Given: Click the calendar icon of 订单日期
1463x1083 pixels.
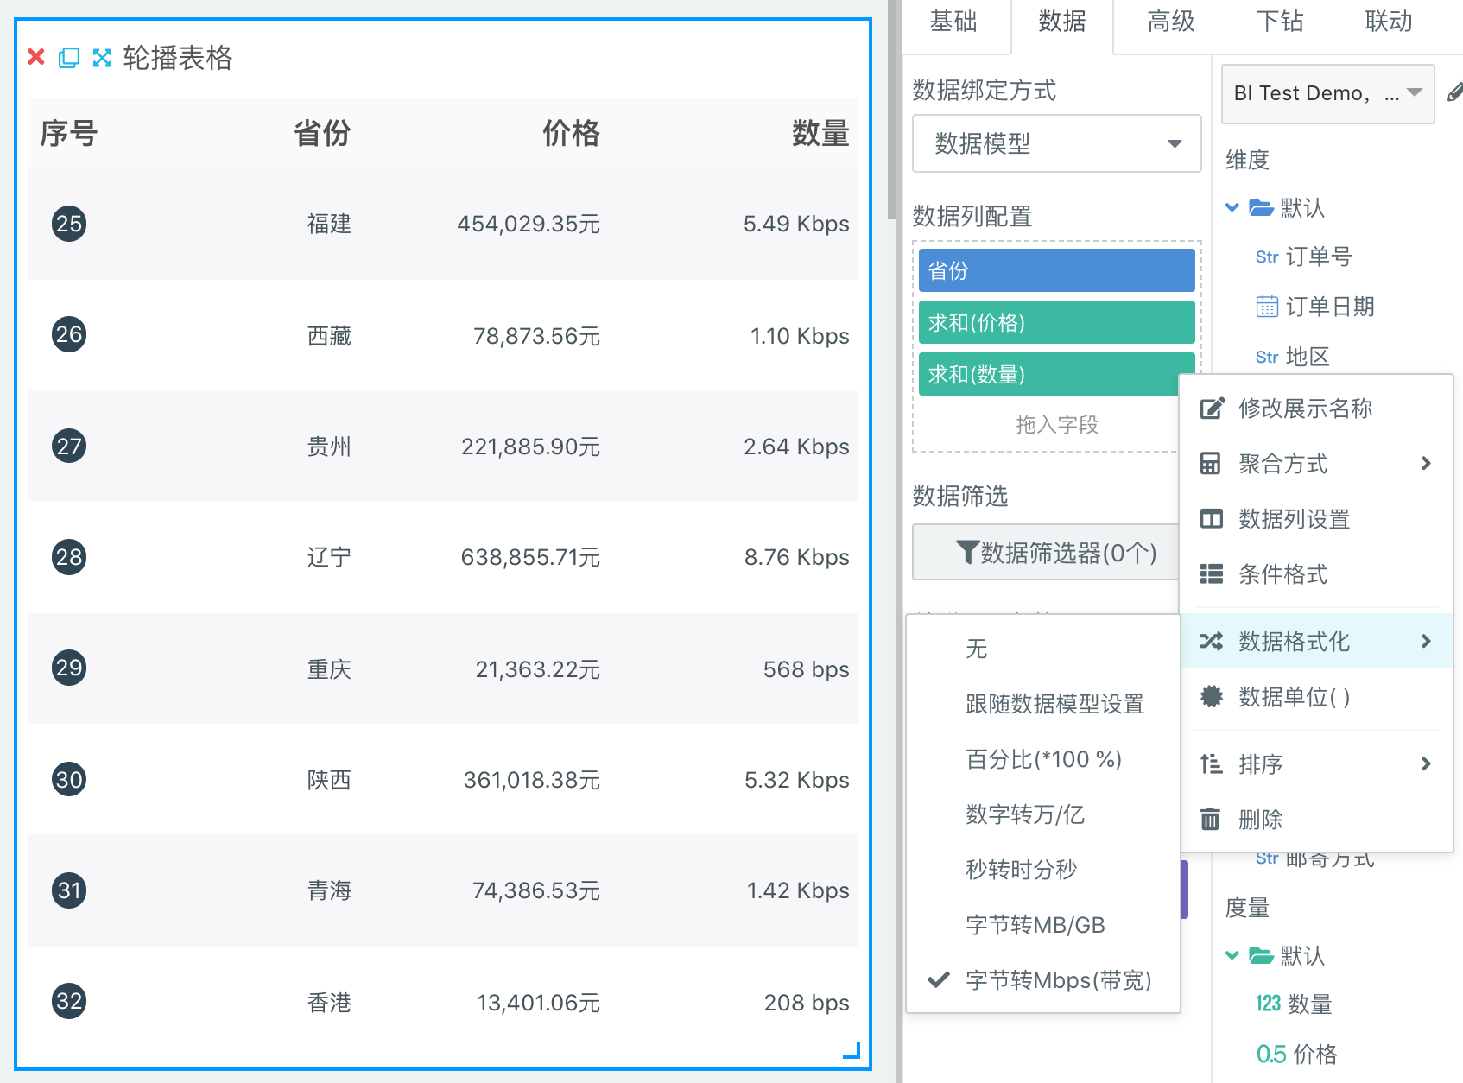Looking at the screenshot, I should click(1267, 307).
